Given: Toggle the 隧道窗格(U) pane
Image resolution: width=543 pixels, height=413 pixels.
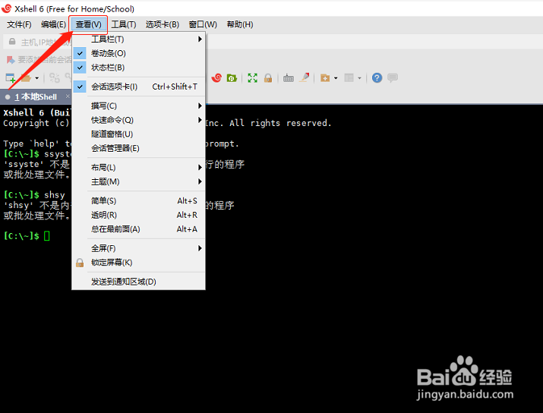Looking at the screenshot, I should pyautogui.click(x=138, y=134).
